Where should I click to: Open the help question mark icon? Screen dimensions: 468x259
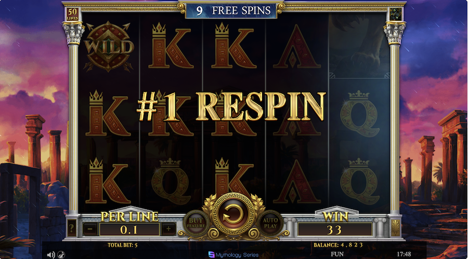click(x=72, y=228)
